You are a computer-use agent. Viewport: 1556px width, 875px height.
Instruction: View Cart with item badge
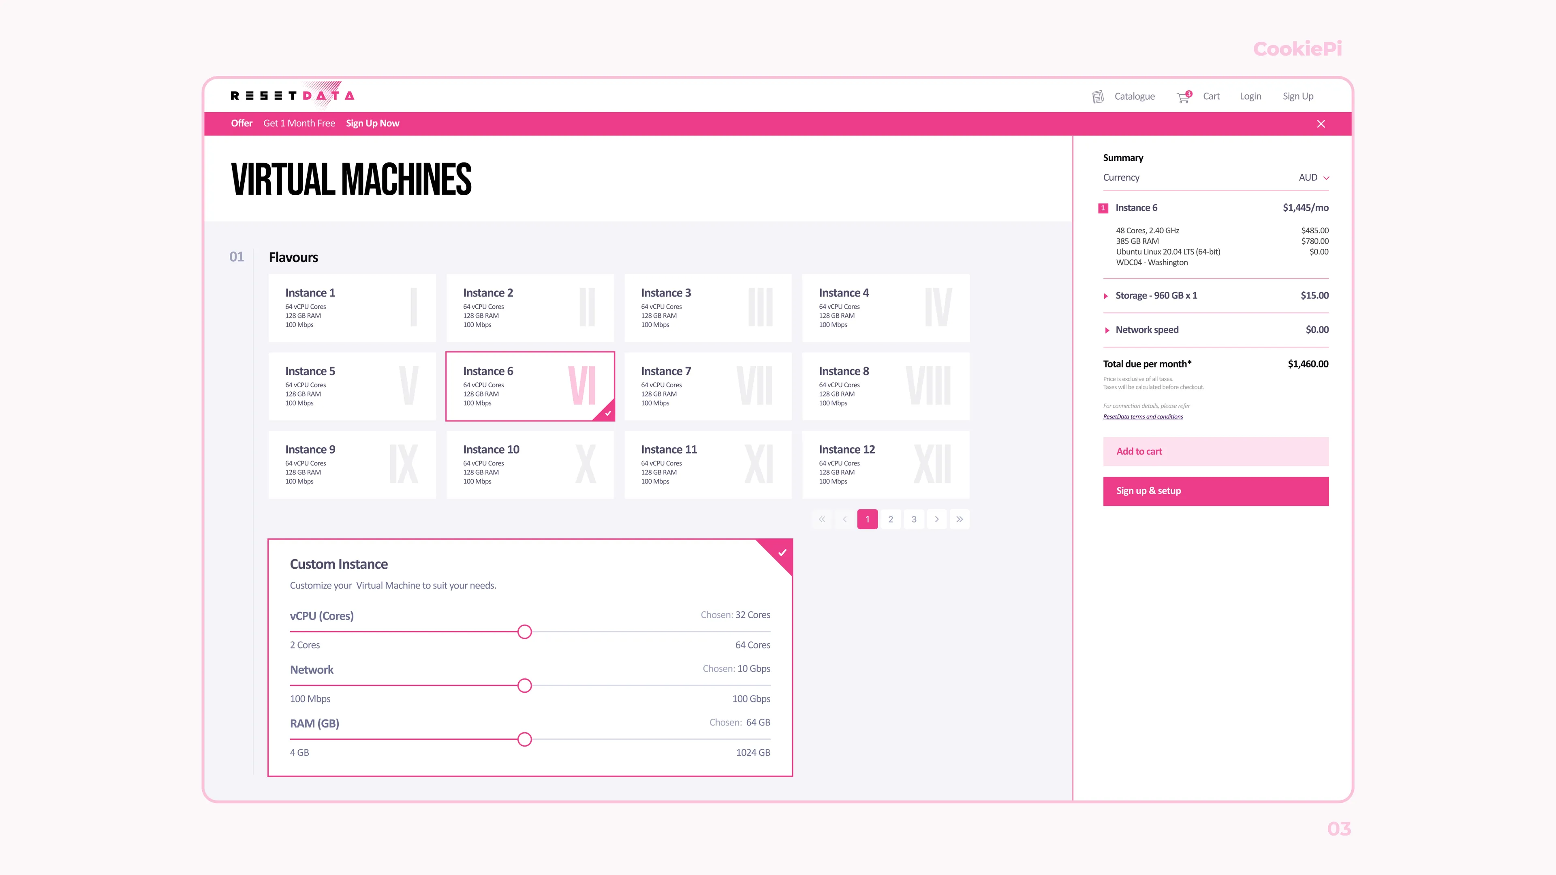click(x=1184, y=96)
